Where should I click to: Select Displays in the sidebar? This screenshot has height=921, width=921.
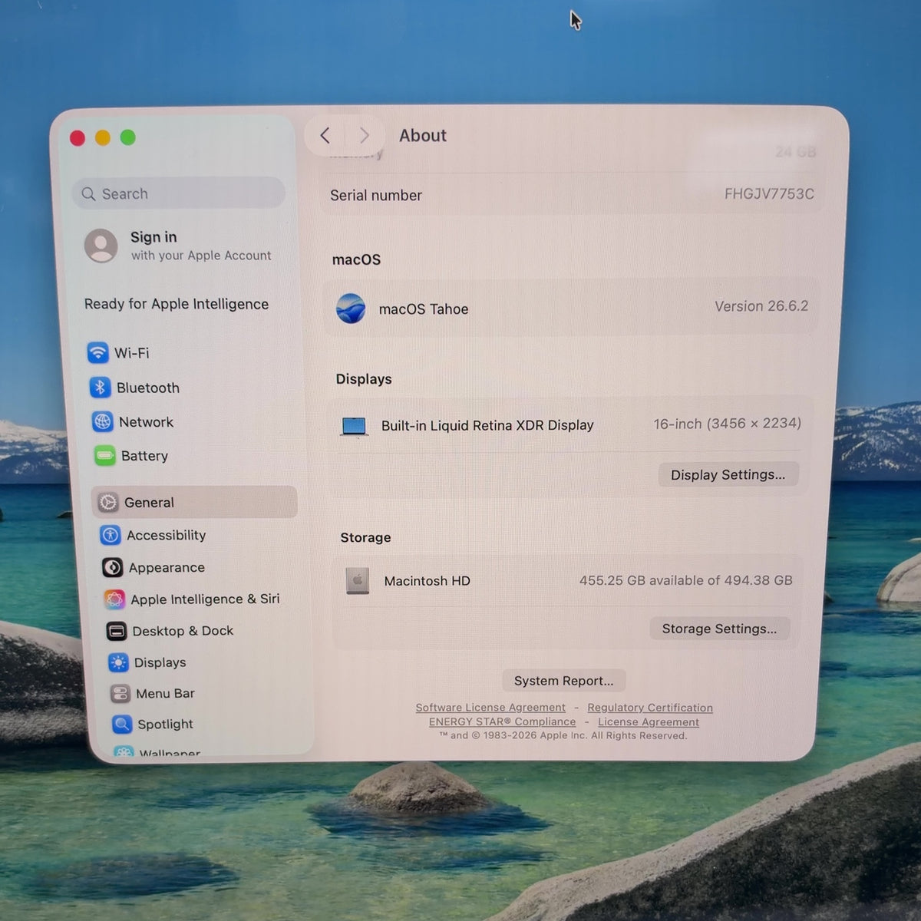[147, 662]
